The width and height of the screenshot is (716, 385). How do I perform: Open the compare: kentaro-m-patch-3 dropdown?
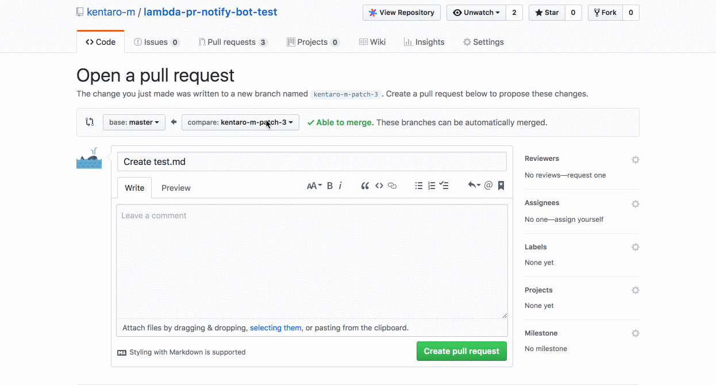pos(240,122)
